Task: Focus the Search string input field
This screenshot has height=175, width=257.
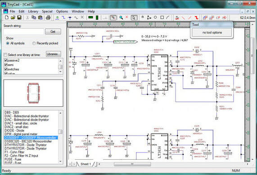Action: point(24,31)
